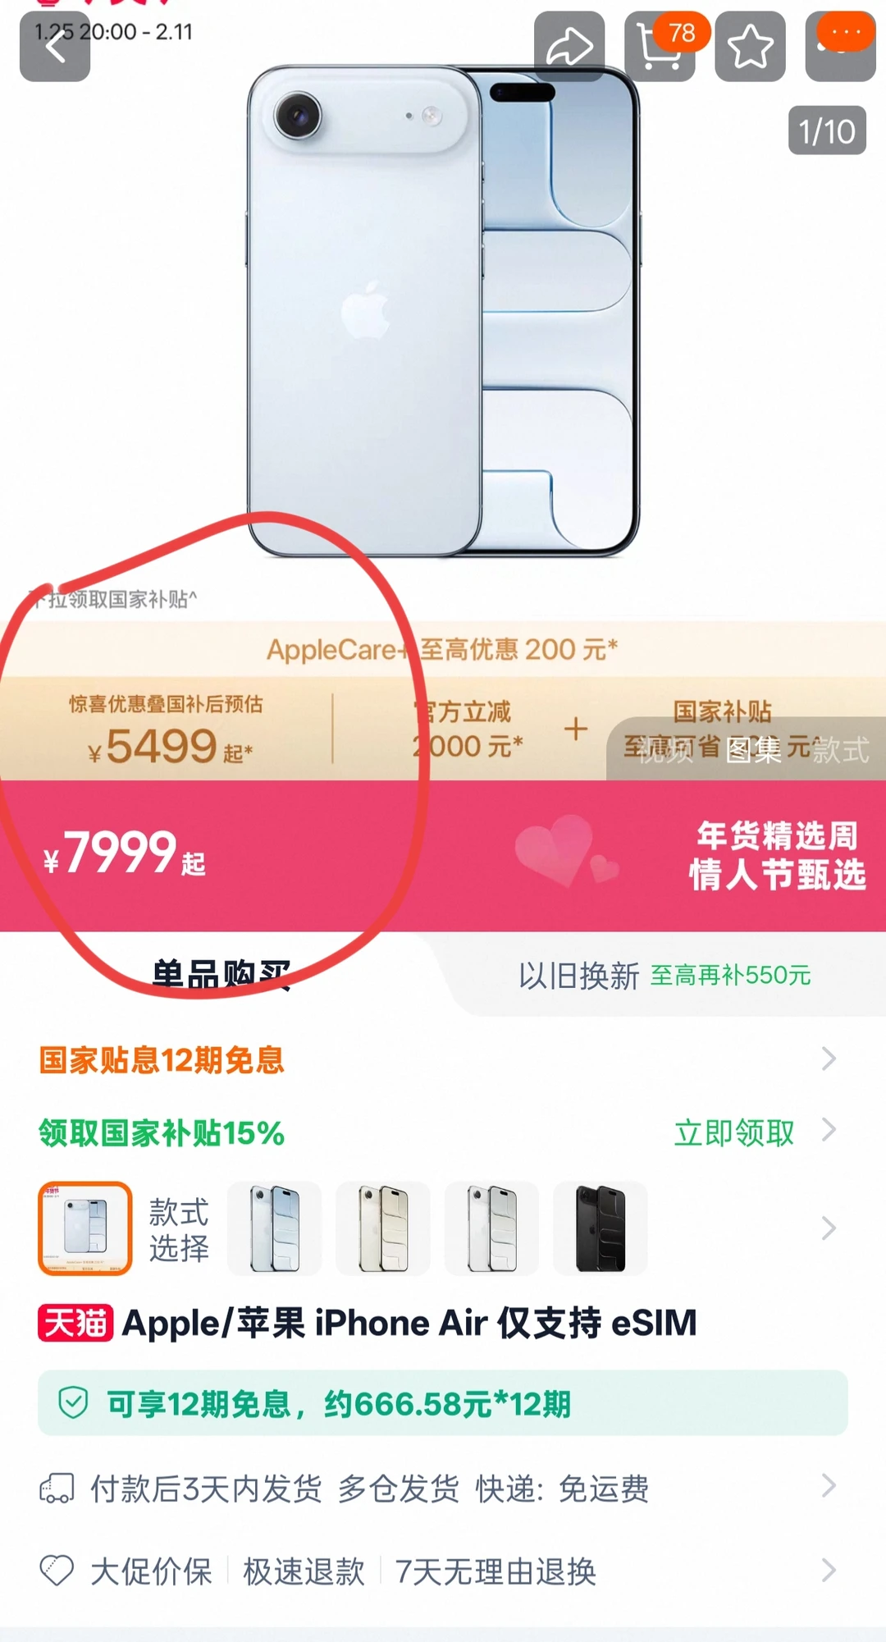Tap the star favorite icon
This screenshot has height=1642, width=886.
coord(750,47)
